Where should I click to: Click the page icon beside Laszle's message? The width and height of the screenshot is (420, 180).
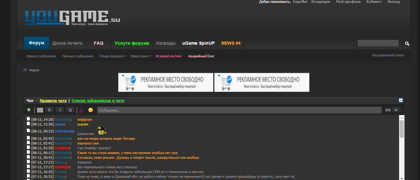pos(28,124)
